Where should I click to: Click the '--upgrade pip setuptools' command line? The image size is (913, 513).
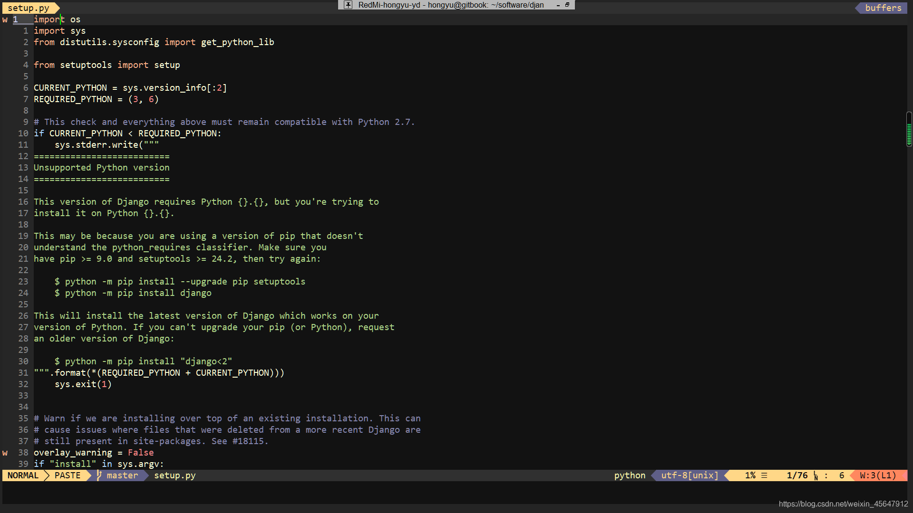[180, 282]
